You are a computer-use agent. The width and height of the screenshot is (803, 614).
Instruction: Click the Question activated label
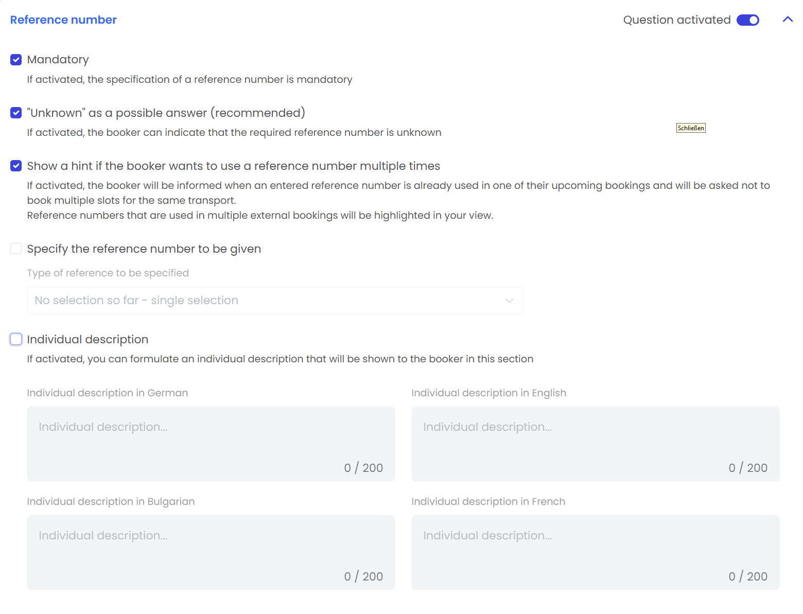tap(676, 20)
